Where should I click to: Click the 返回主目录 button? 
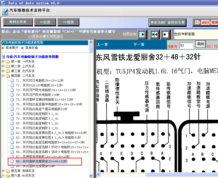tap(18, 22)
